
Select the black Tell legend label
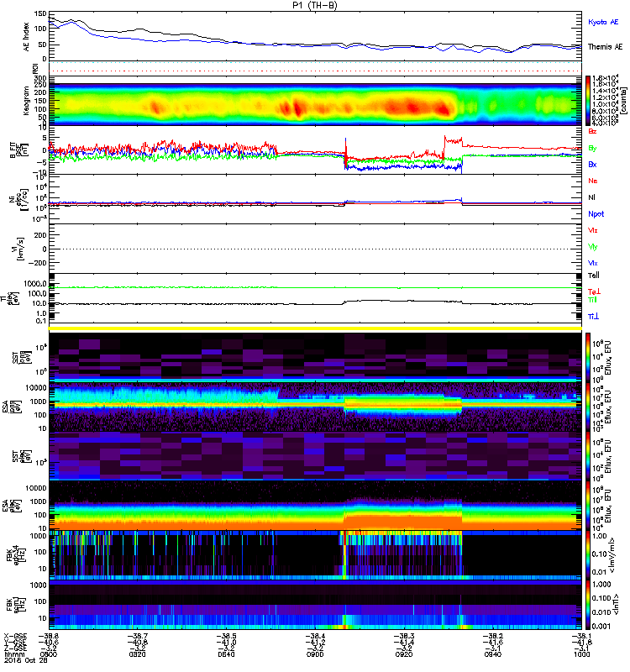[x=594, y=276]
